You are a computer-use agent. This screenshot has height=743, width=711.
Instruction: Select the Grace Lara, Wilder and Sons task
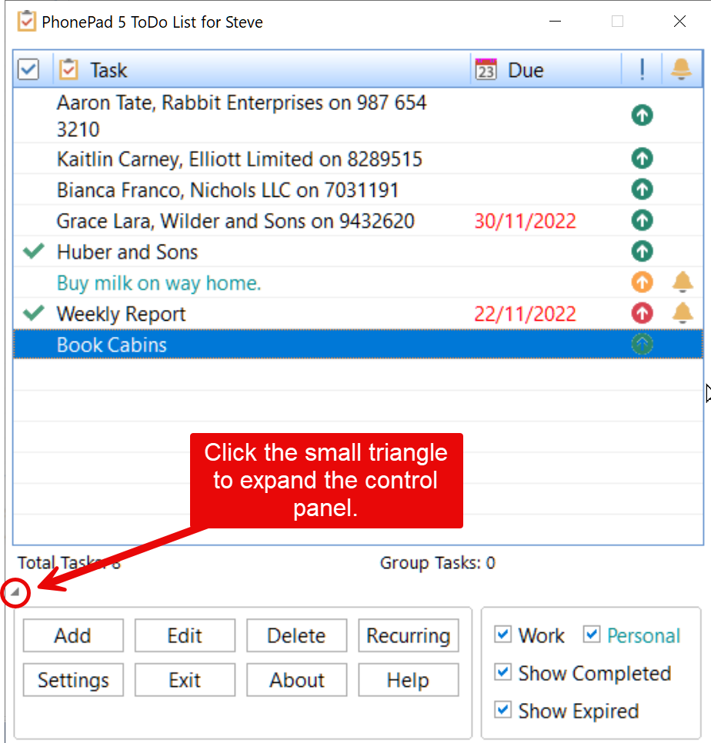click(x=358, y=221)
